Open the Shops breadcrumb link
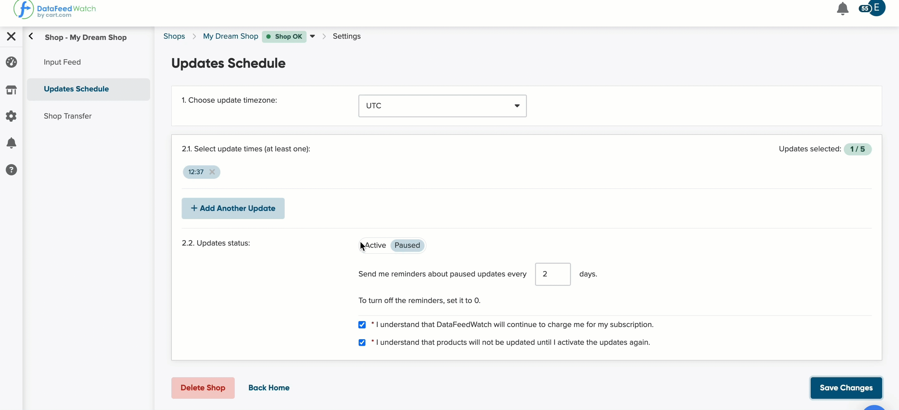This screenshot has width=899, height=410. [x=174, y=36]
